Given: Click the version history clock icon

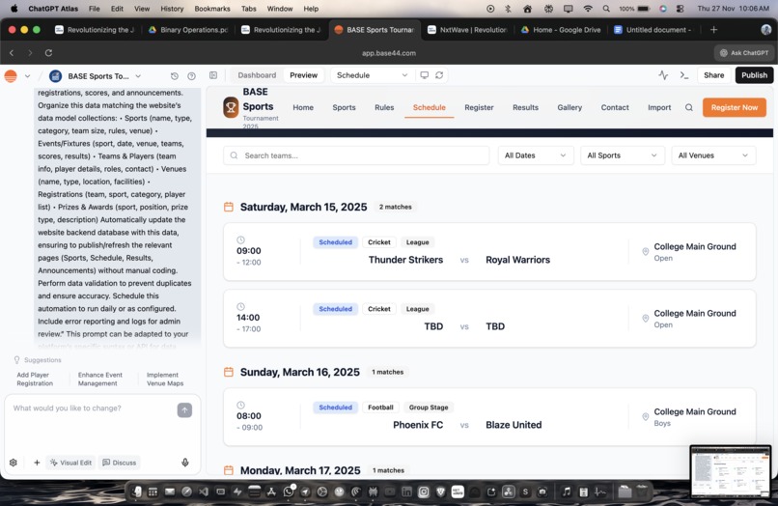Looking at the screenshot, I should pyautogui.click(x=174, y=76).
